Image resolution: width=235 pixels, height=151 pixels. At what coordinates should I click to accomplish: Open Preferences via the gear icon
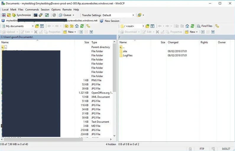tap(54, 15)
